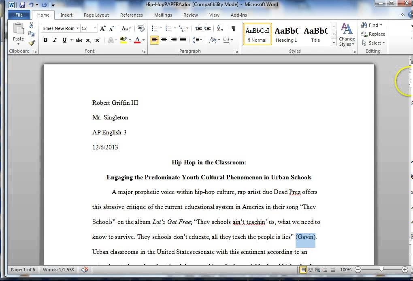
Task: Click the Select button in Editing
Action: coord(373,43)
